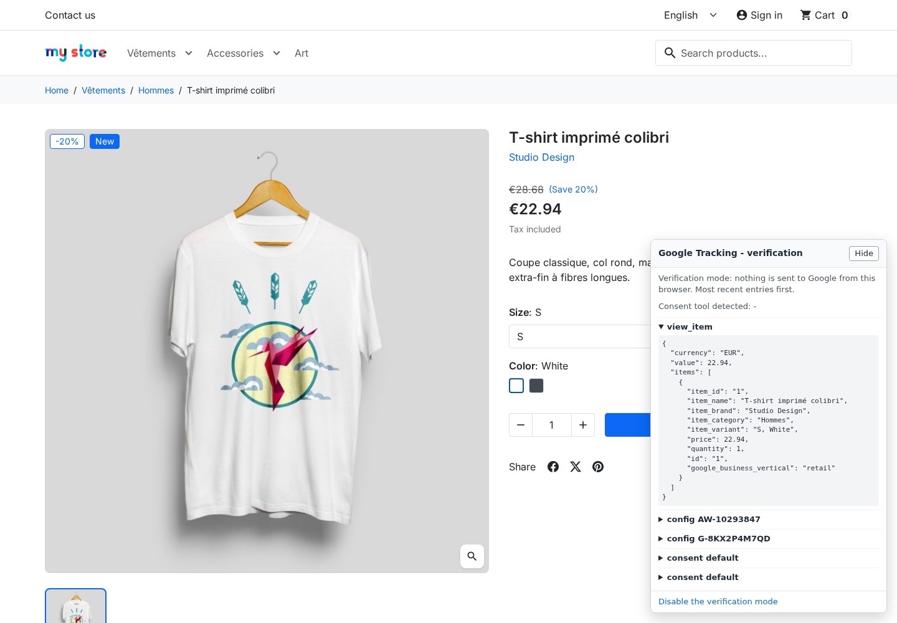The height and width of the screenshot is (623, 897).
Task: Zoom product image with magnifier icon
Action: coord(472,556)
